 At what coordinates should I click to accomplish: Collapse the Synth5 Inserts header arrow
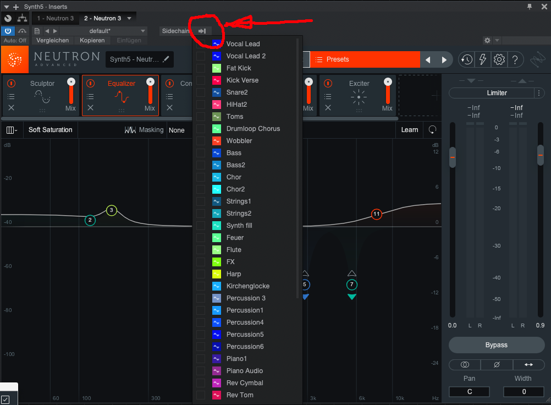coord(7,7)
